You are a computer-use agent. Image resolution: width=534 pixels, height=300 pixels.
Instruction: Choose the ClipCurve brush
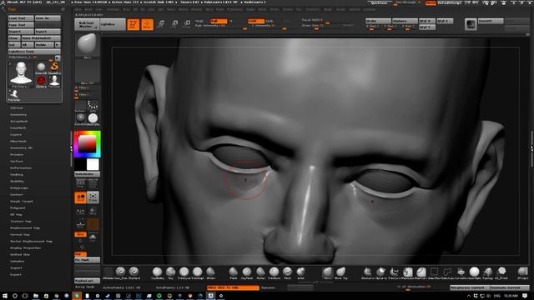coord(380,272)
